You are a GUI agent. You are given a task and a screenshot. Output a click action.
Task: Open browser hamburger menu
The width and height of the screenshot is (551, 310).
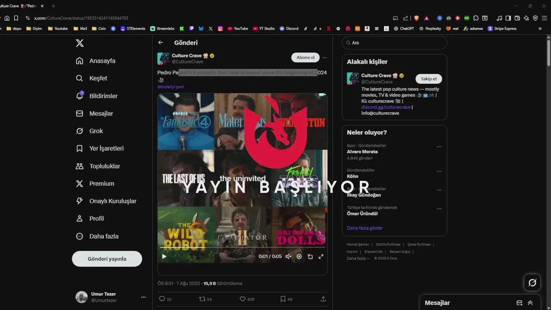coord(545,18)
